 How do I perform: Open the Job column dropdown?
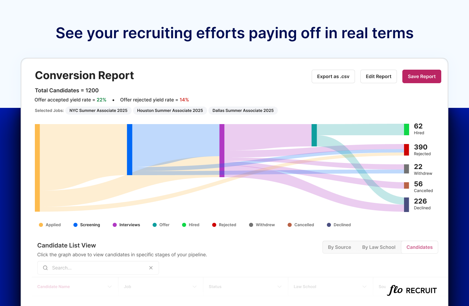[x=194, y=286]
